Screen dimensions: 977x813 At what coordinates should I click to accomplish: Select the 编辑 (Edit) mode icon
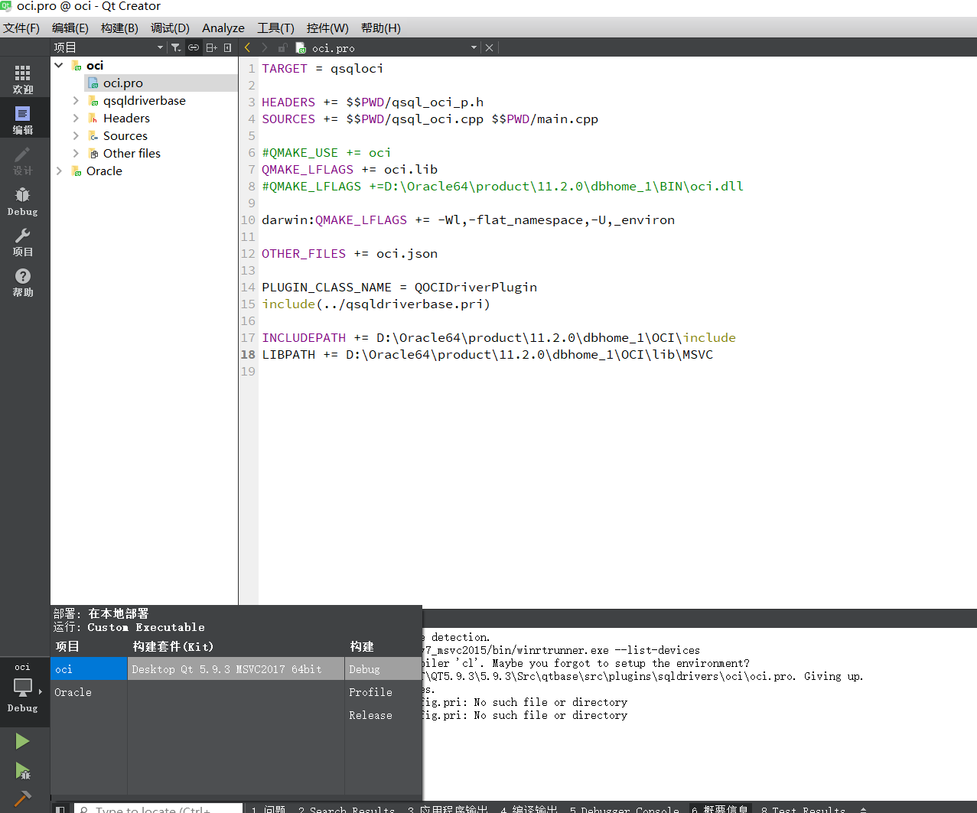tap(23, 118)
